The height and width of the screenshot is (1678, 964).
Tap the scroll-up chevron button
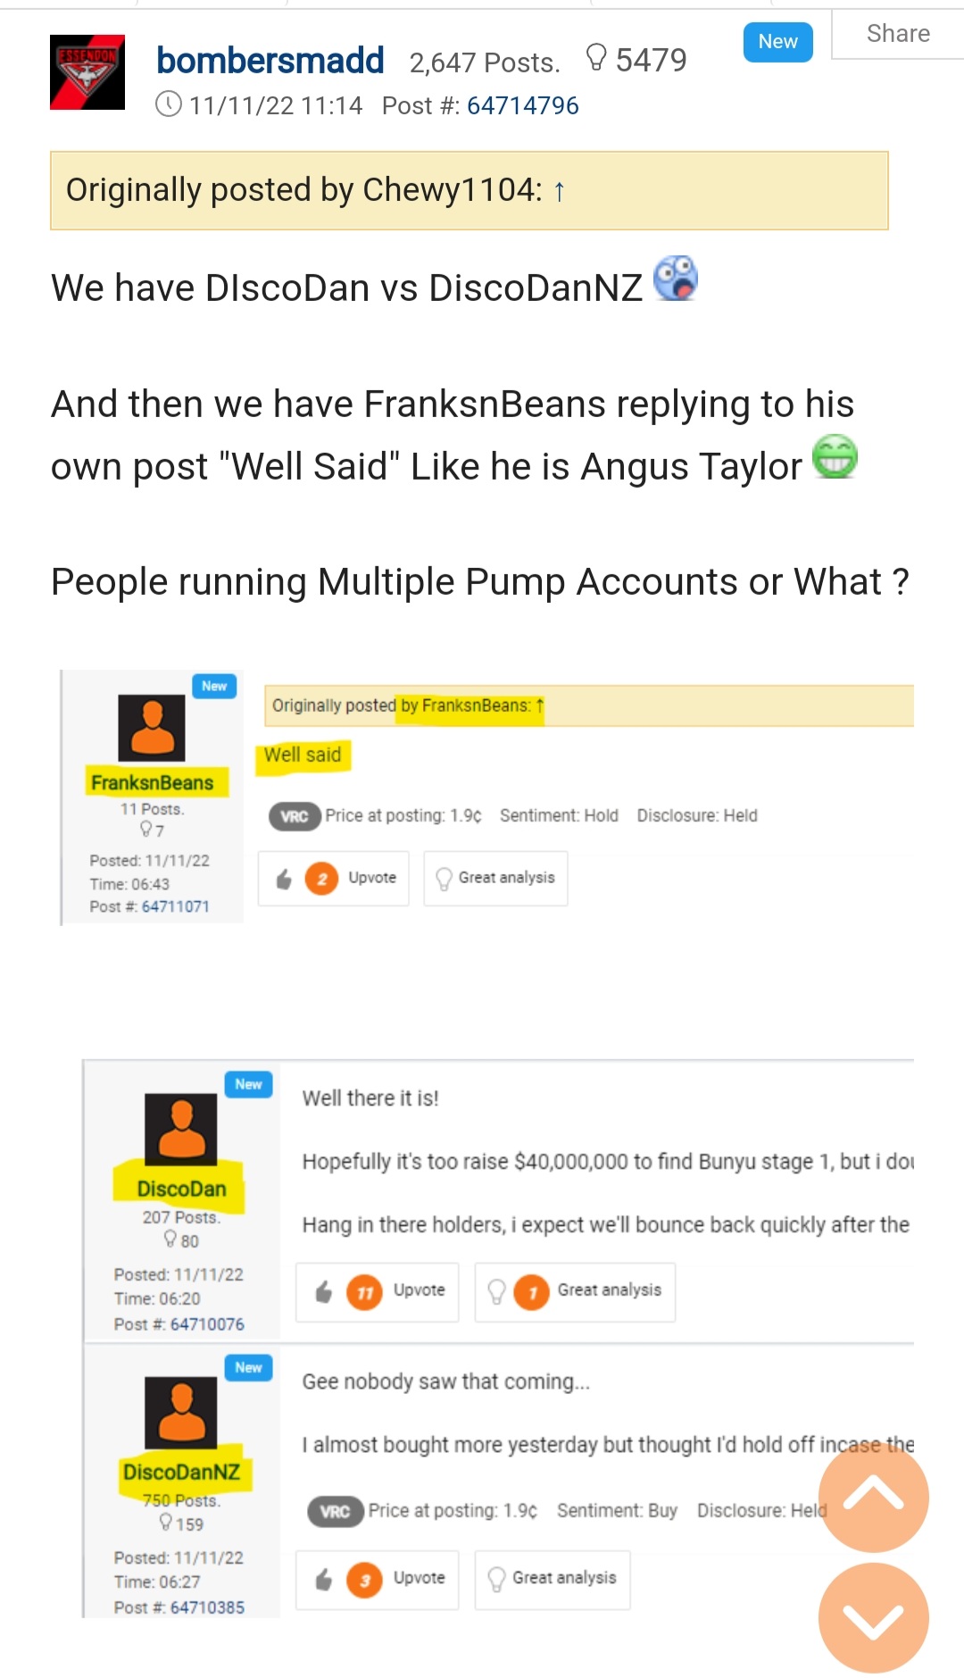pyautogui.click(x=873, y=1497)
